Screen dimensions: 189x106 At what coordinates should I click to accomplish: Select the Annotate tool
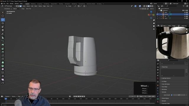click(x=3, y=34)
